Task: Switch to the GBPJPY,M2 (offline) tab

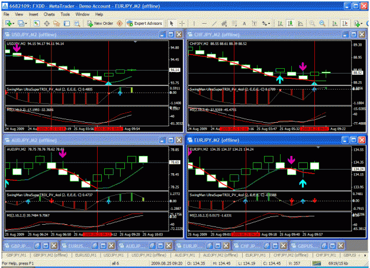Action: click(50, 255)
